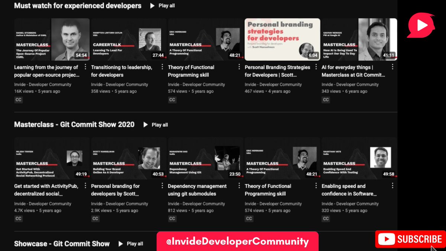Open How AI Is Being Used masterclass thumbnail

pos(359,39)
